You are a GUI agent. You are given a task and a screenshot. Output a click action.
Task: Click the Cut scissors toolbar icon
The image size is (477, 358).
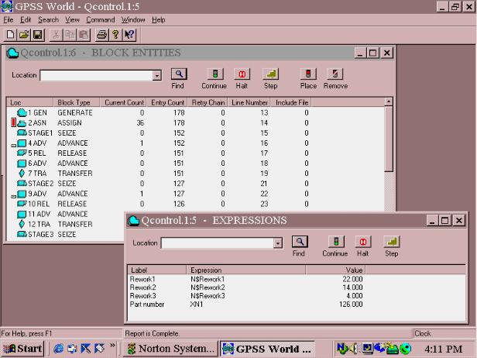(x=56, y=35)
